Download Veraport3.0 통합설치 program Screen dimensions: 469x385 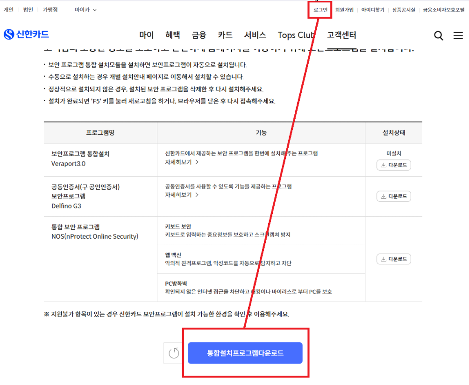coord(394,165)
